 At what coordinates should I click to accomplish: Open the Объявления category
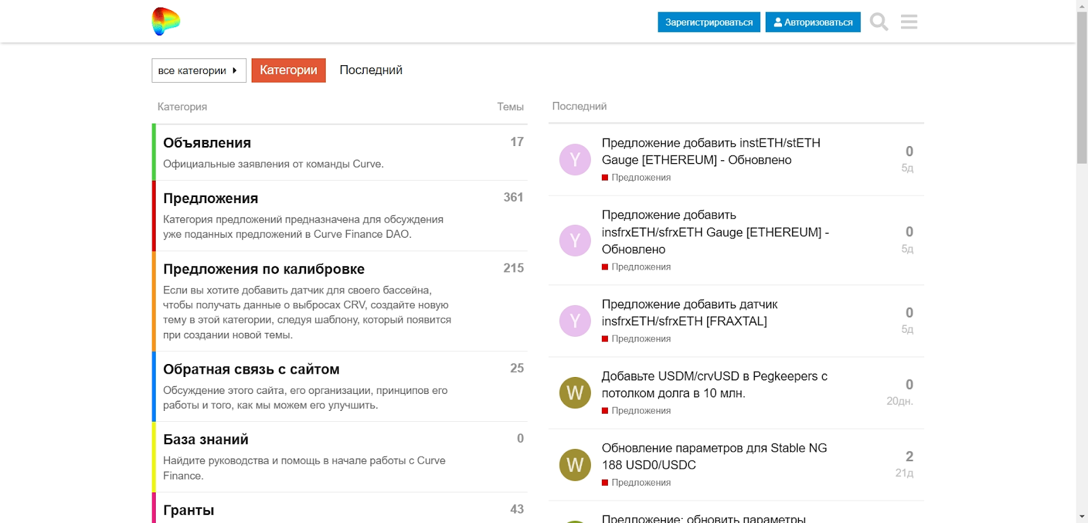point(207,143)
